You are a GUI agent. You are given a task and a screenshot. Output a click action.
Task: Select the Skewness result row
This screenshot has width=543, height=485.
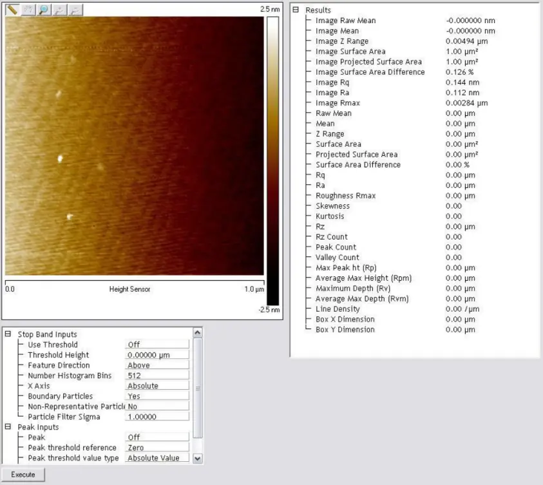pos(388,206)
